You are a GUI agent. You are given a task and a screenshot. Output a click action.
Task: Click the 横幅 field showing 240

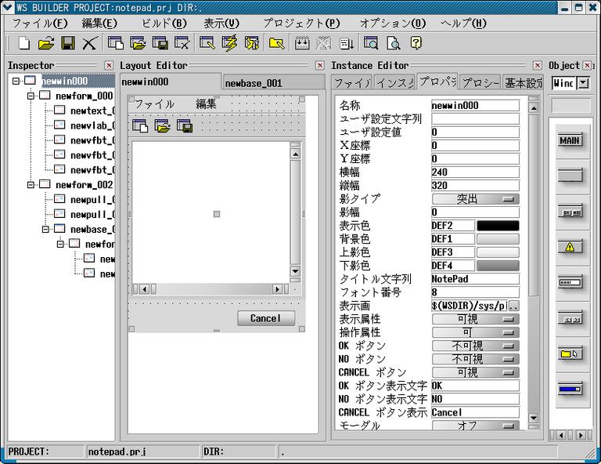[475, 172]
